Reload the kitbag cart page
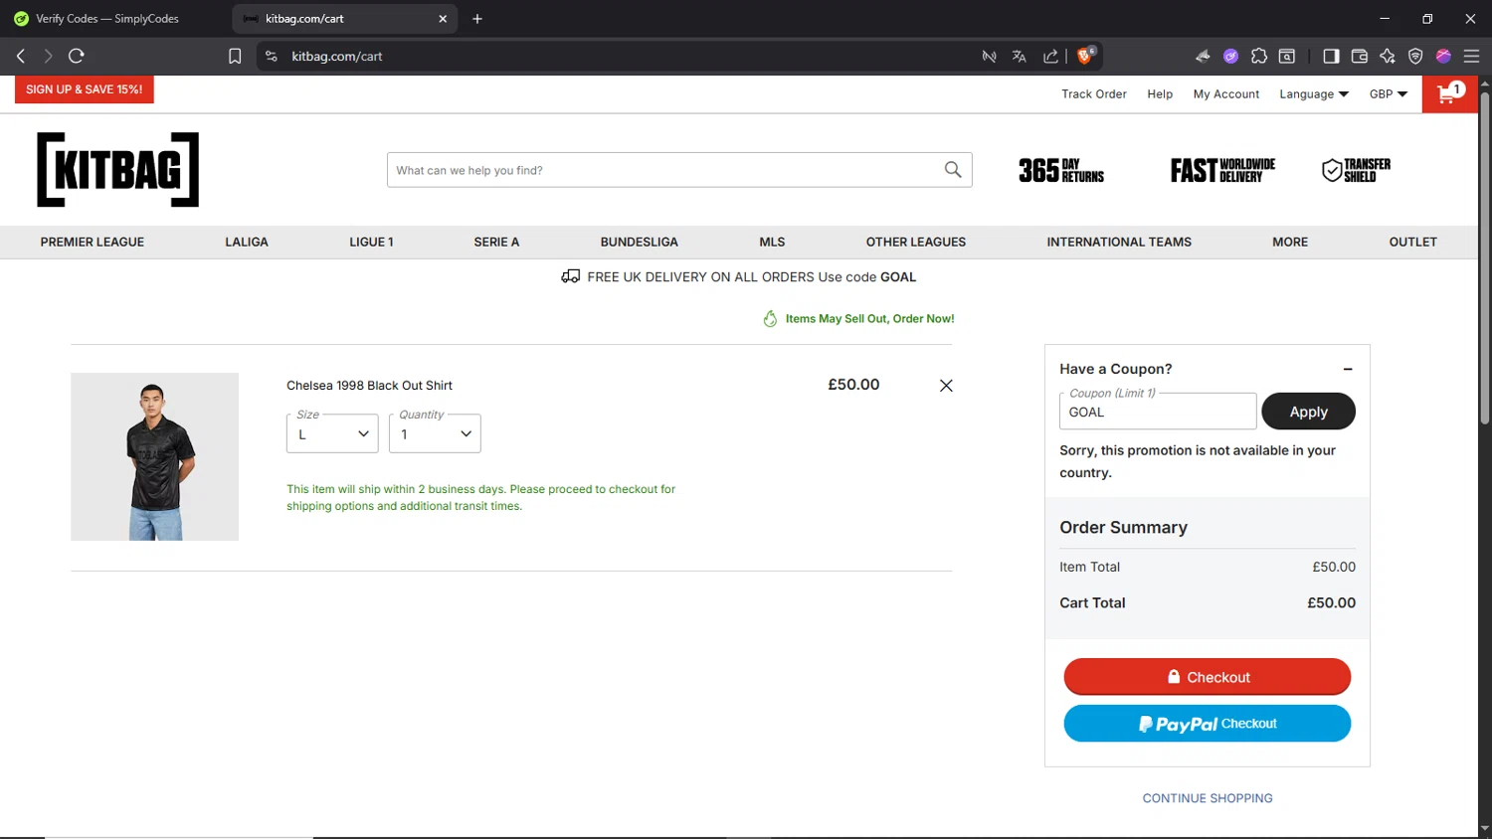The width and height of the screenshot is (1492, 839). [x=77, y=56]
